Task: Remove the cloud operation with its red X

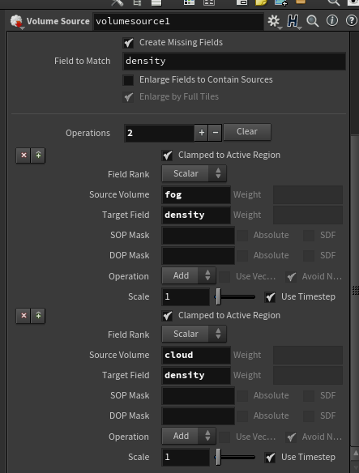Action: (x=24, y=316)
